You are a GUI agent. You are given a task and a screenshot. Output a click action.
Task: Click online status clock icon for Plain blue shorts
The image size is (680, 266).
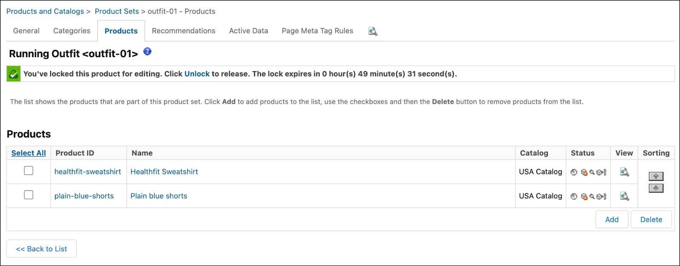[x=574, y=196]
